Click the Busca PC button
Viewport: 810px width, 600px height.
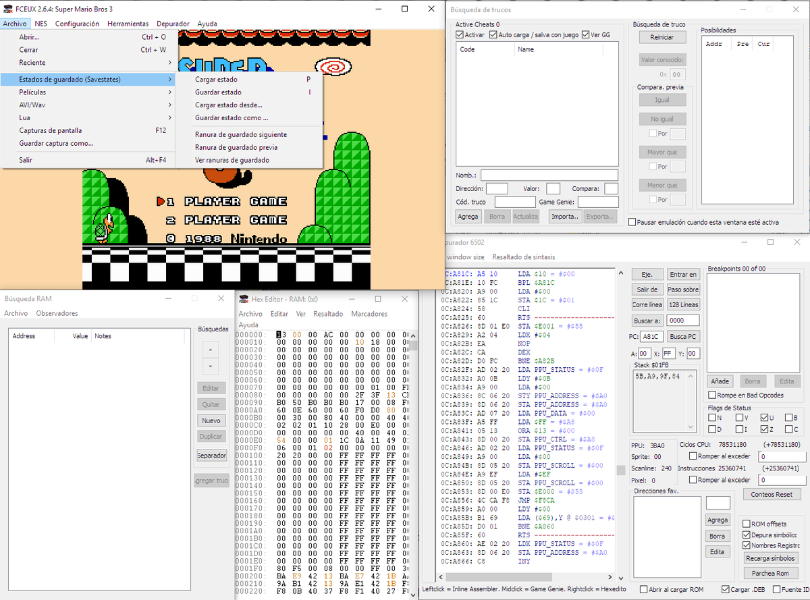pyautogui.click(x=683, y=336)
